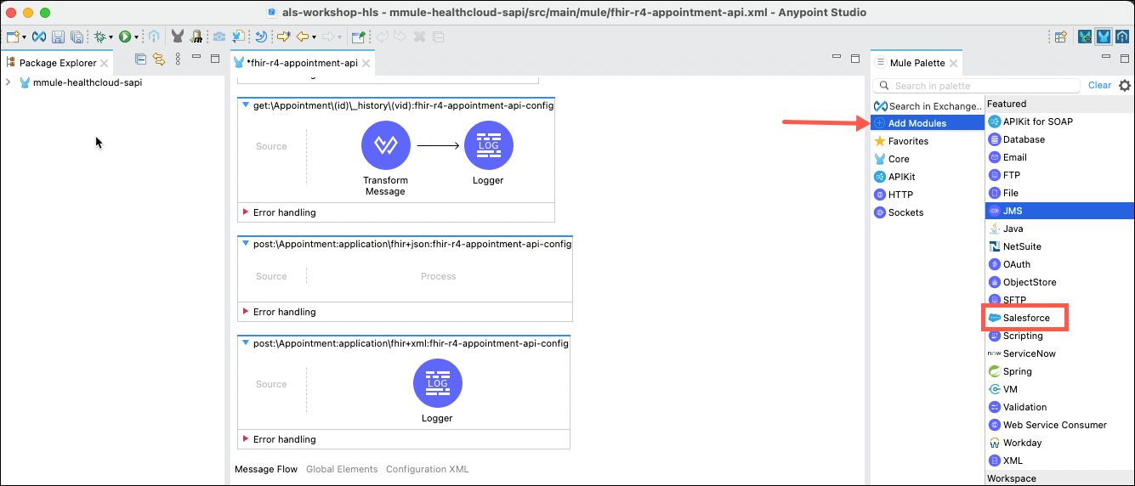The image size is (1135, 486).
Task: Click Add Modules in the palette
Action: 928,123
